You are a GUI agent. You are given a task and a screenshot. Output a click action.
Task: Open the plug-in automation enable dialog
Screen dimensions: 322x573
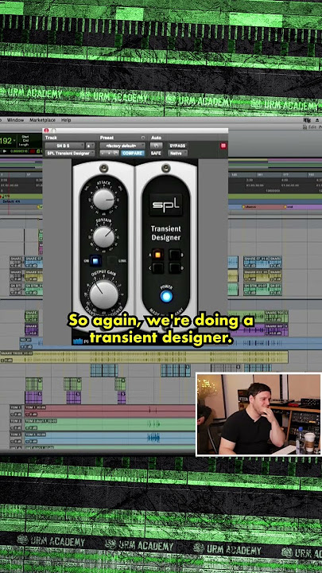157,146
